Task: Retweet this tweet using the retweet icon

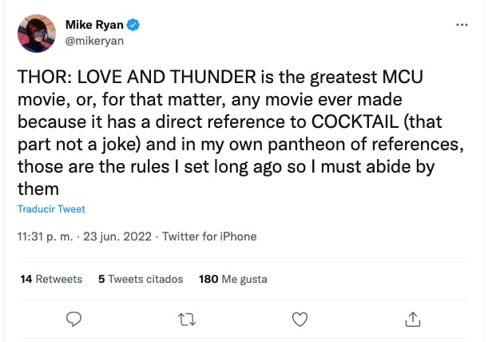Action: pos(187,320)
